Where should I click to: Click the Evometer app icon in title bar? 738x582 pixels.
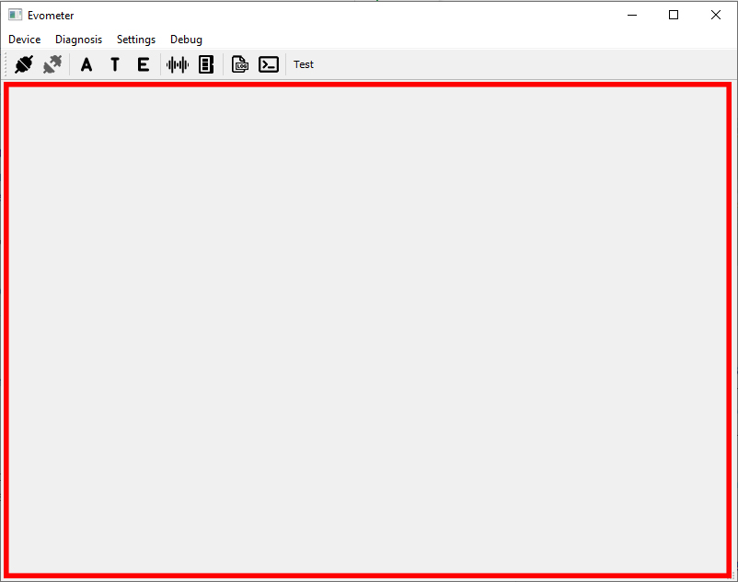click(15, 15)
